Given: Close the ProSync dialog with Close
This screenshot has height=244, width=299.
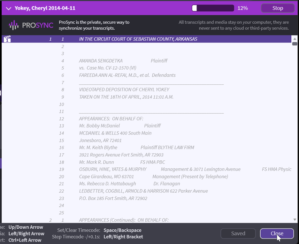Looking at the screenshot, I should 277,233.
